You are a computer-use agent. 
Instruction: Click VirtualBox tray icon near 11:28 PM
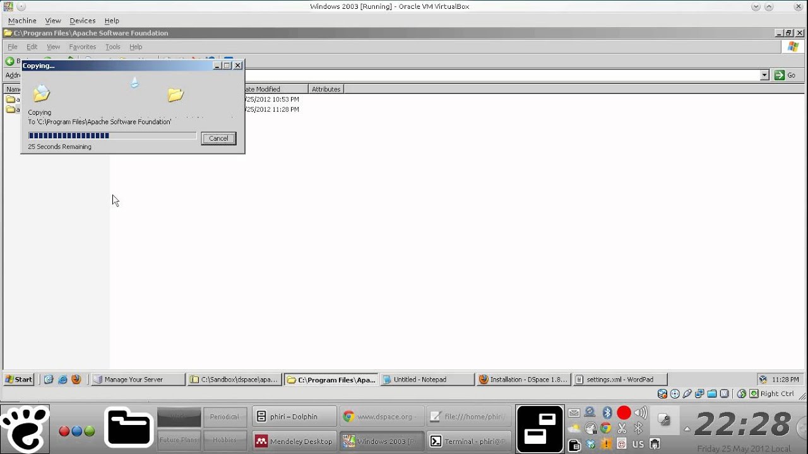[x=763, y=380]
